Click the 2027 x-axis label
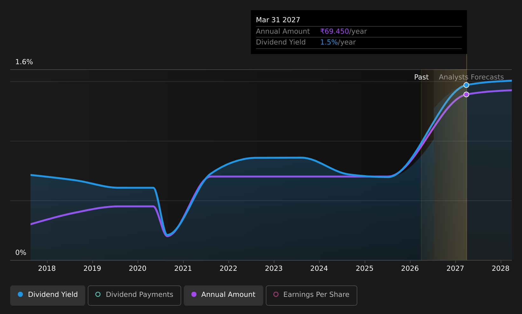Screen dimensions: 522x314 pyautogui.click(x=455, y=269)
